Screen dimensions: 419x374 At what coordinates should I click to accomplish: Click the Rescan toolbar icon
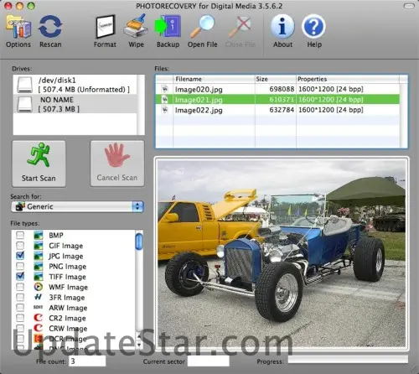point(50,26)
